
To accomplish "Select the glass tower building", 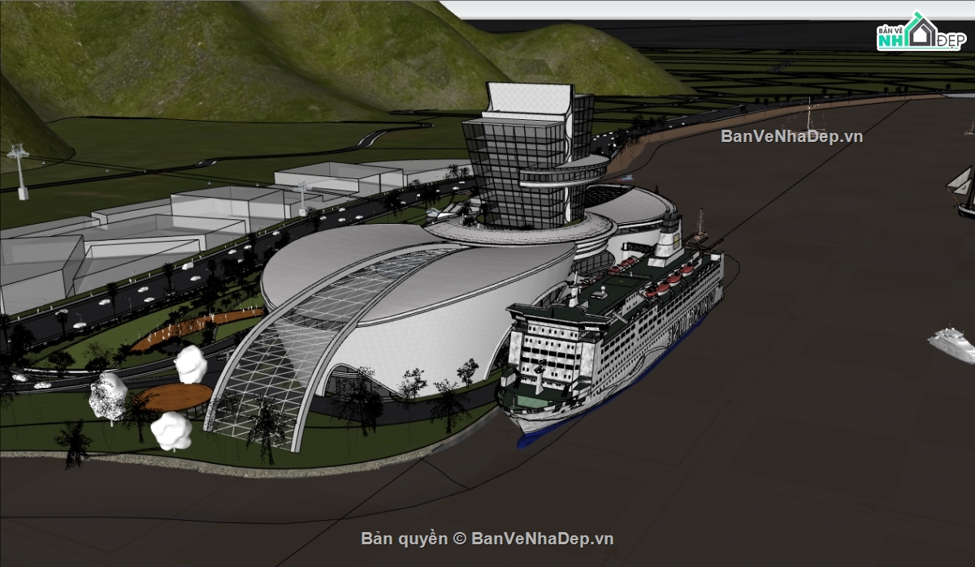I will 526,154.
